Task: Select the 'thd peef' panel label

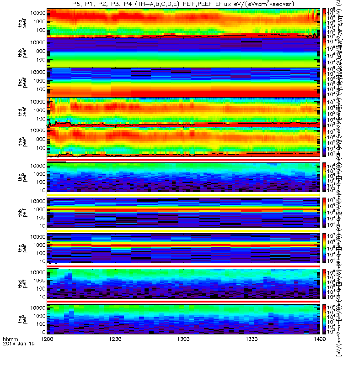Action: (22, 112)
